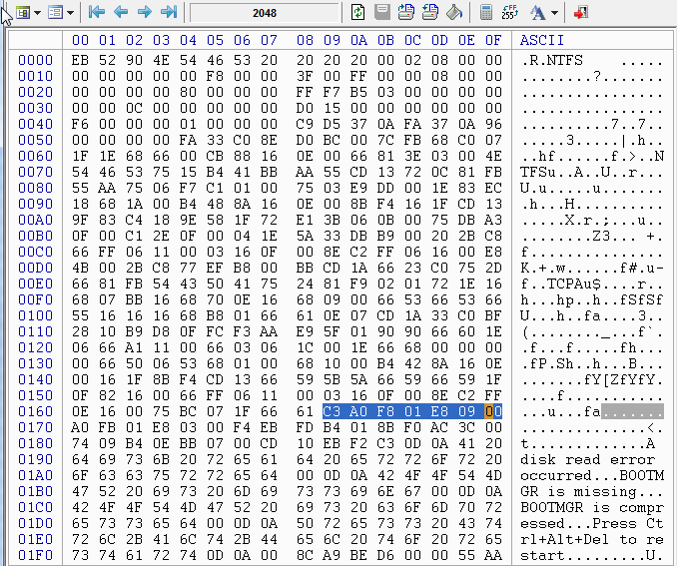The width and height of the screenshot is (677, 566).
Task: Click the last byte AA in row 01F0
Action: [x=493, y=555]
